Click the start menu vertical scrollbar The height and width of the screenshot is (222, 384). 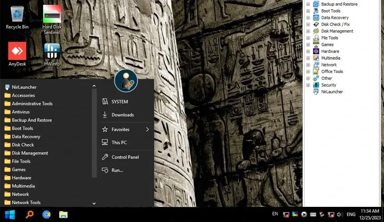(94, 133)
